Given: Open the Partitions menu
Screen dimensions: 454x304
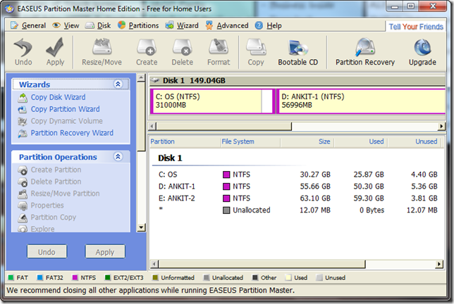Looking at the screenshot, I should tap(138, 26).
